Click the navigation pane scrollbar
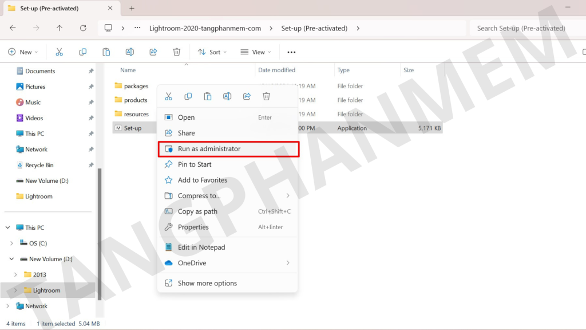The image size is (586, 330). click(x=100, y=234)
